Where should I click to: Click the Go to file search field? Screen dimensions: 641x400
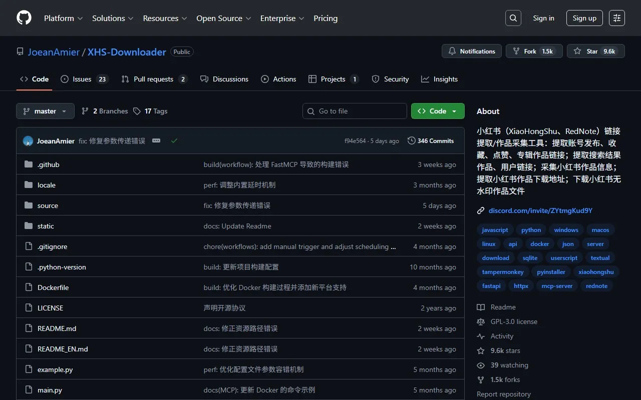(355, 110)
